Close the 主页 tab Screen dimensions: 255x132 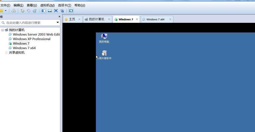79,19
